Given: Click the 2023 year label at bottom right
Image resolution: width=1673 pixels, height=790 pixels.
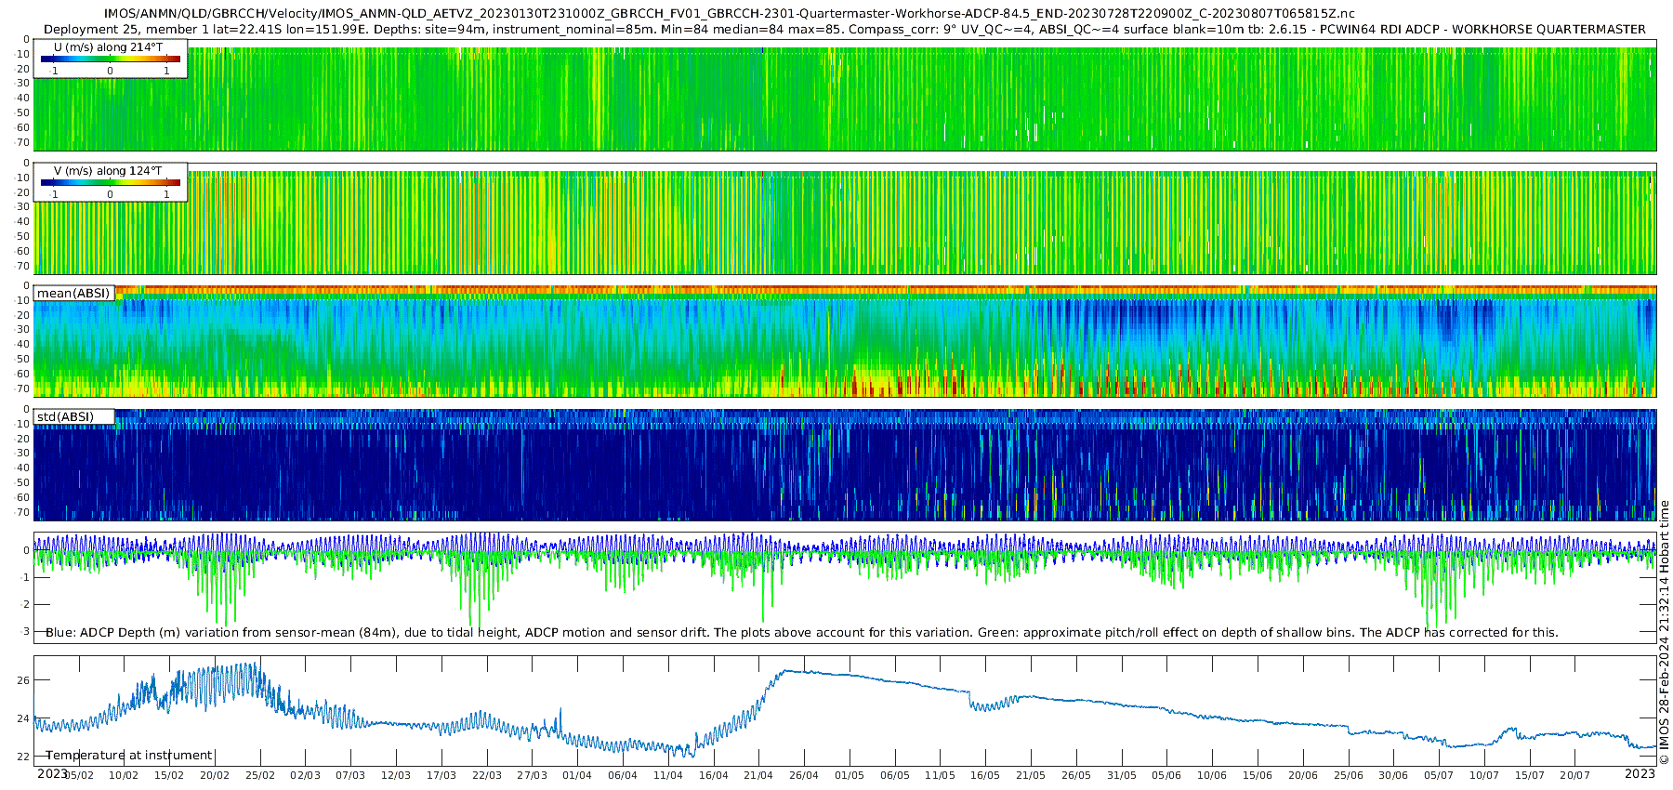Looking at the screenshot, I should 1640,773.
